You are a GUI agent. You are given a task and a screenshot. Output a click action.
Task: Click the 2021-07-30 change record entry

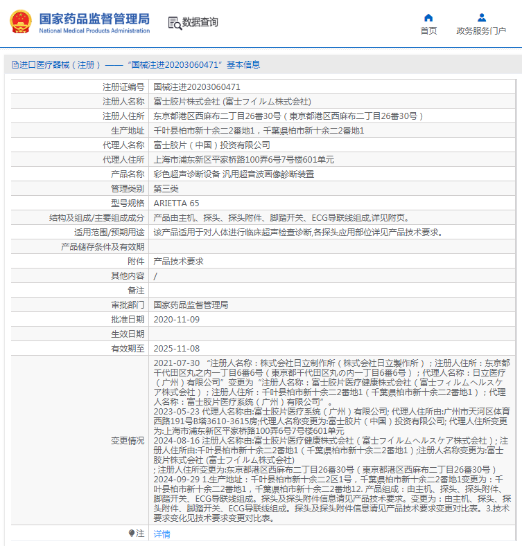point(332,383)
